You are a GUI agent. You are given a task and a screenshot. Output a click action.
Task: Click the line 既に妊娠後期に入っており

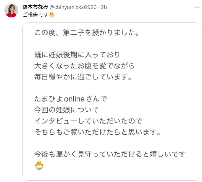point(77,54)
